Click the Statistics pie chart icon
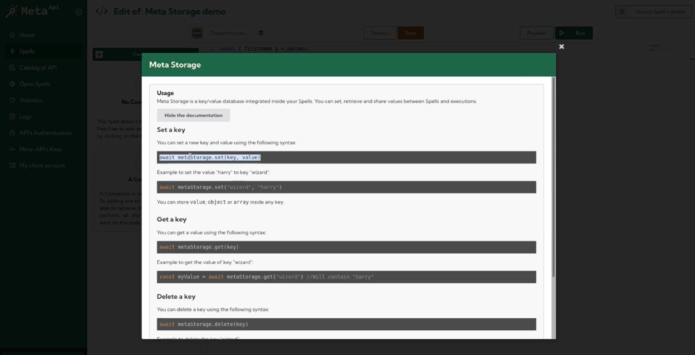The width and height of the screenshot is (695, 355). click(x=12, y=100)
